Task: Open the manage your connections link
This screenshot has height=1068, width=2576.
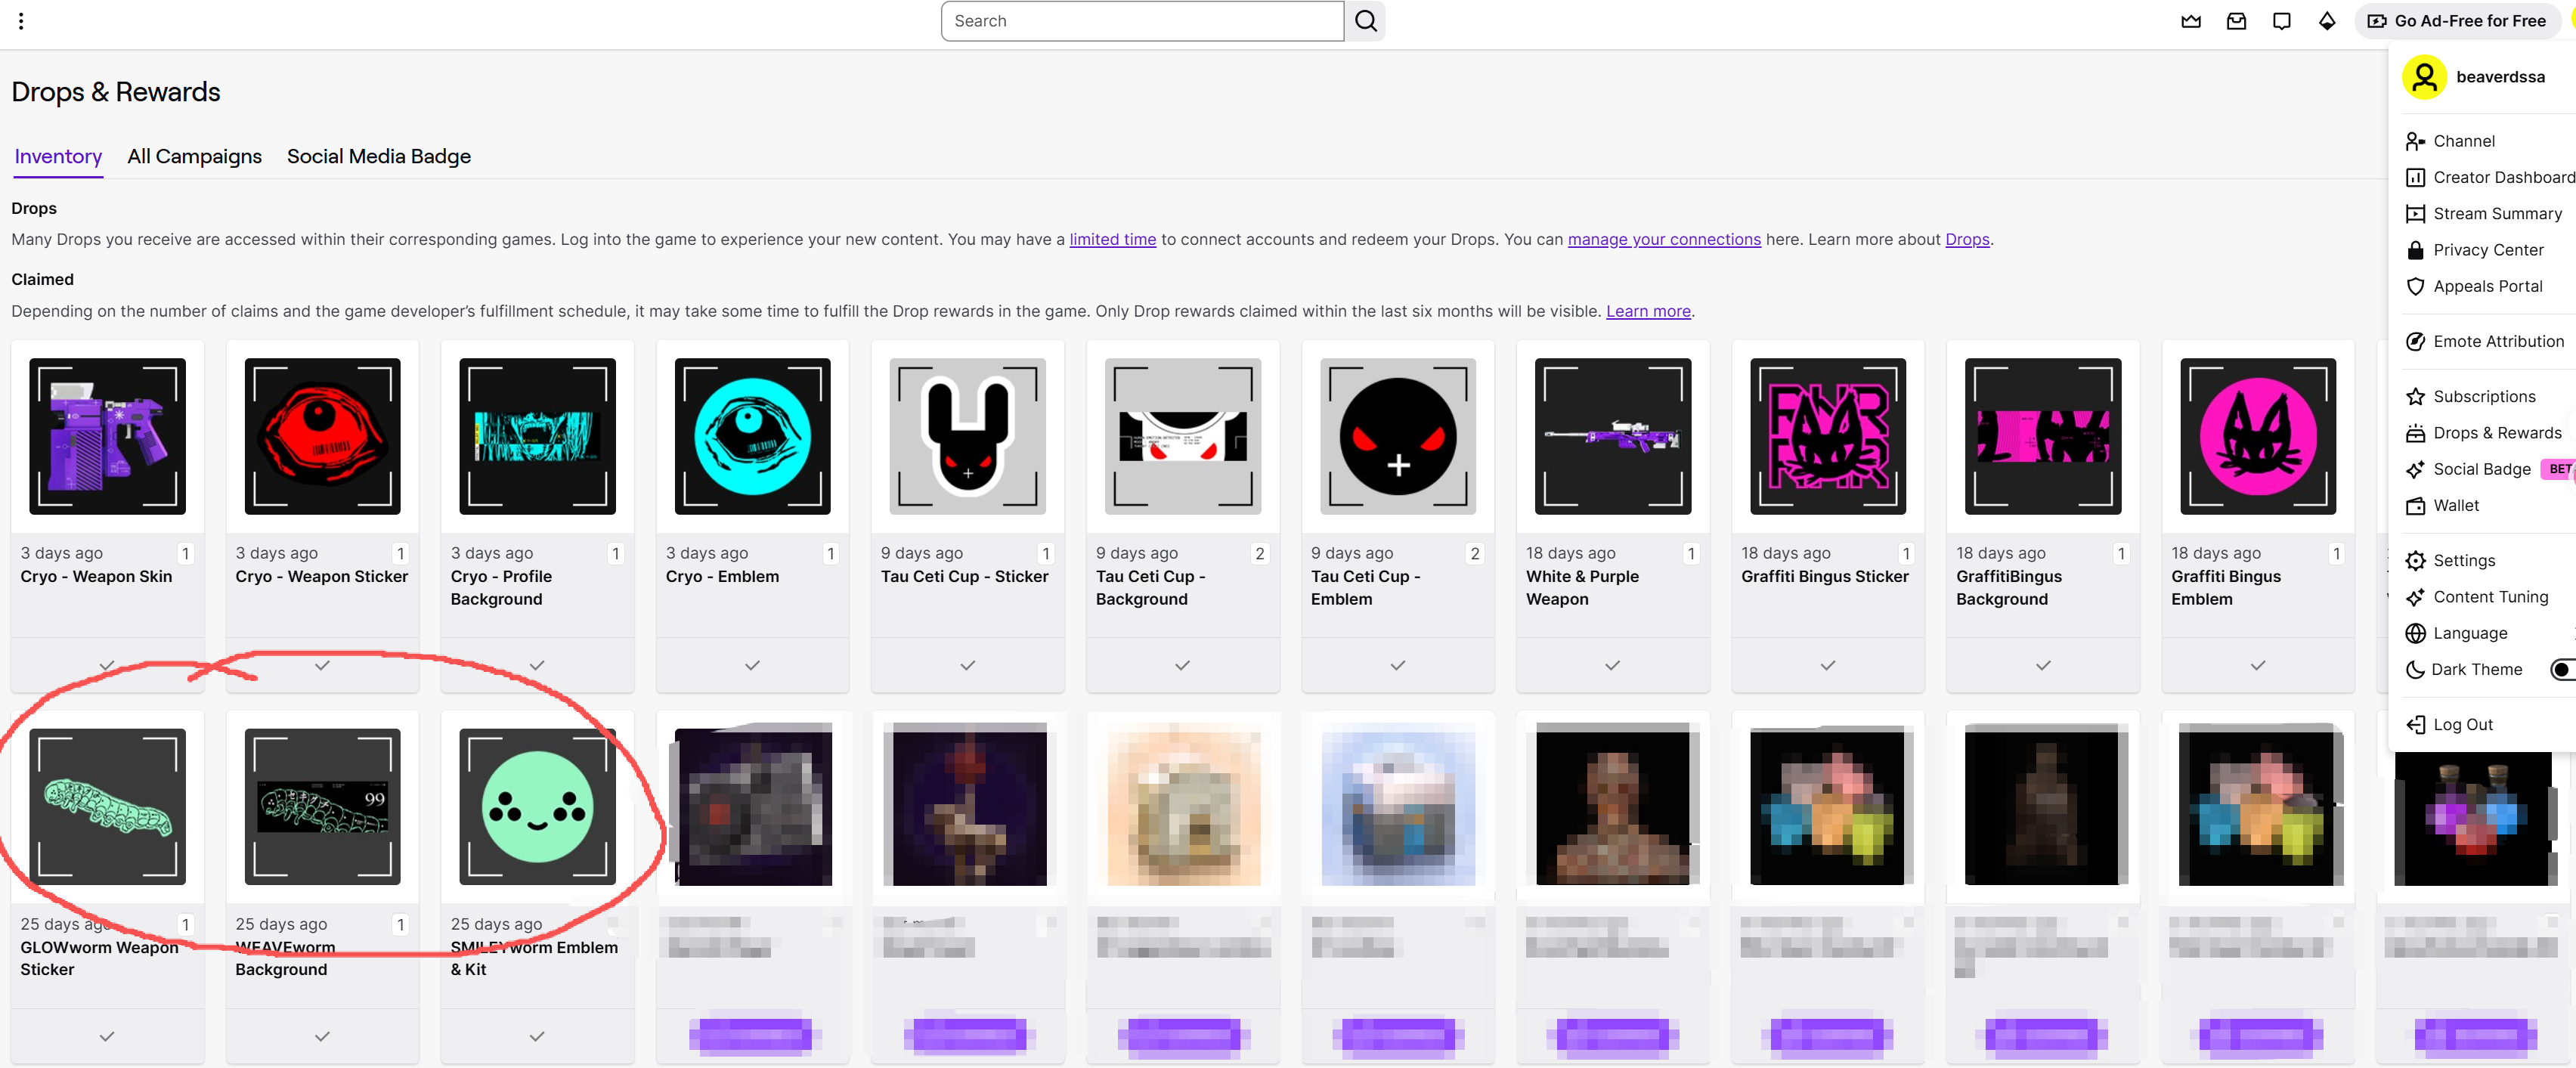Action: [x=1663, y=239]
